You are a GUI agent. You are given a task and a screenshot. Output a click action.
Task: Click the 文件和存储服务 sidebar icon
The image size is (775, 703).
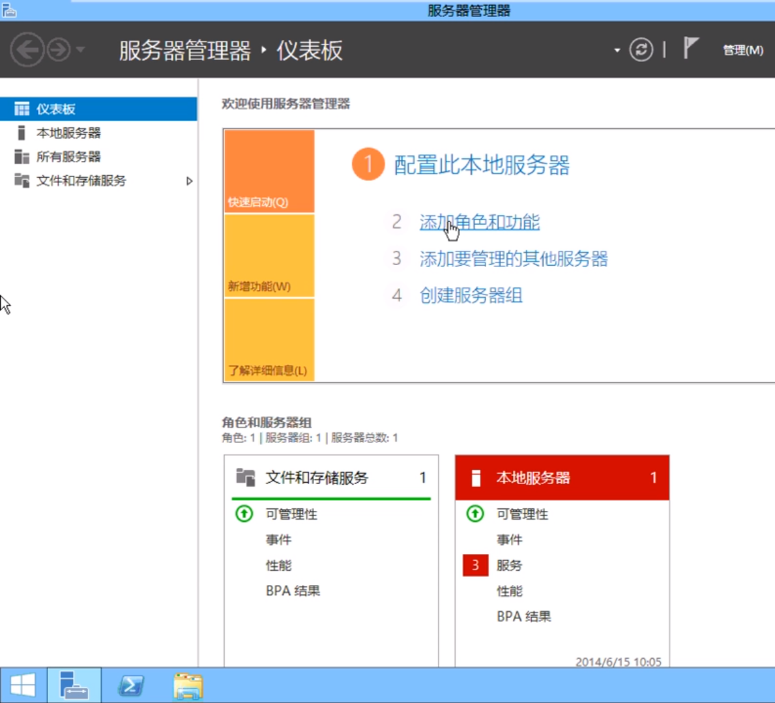click(22, 180)
